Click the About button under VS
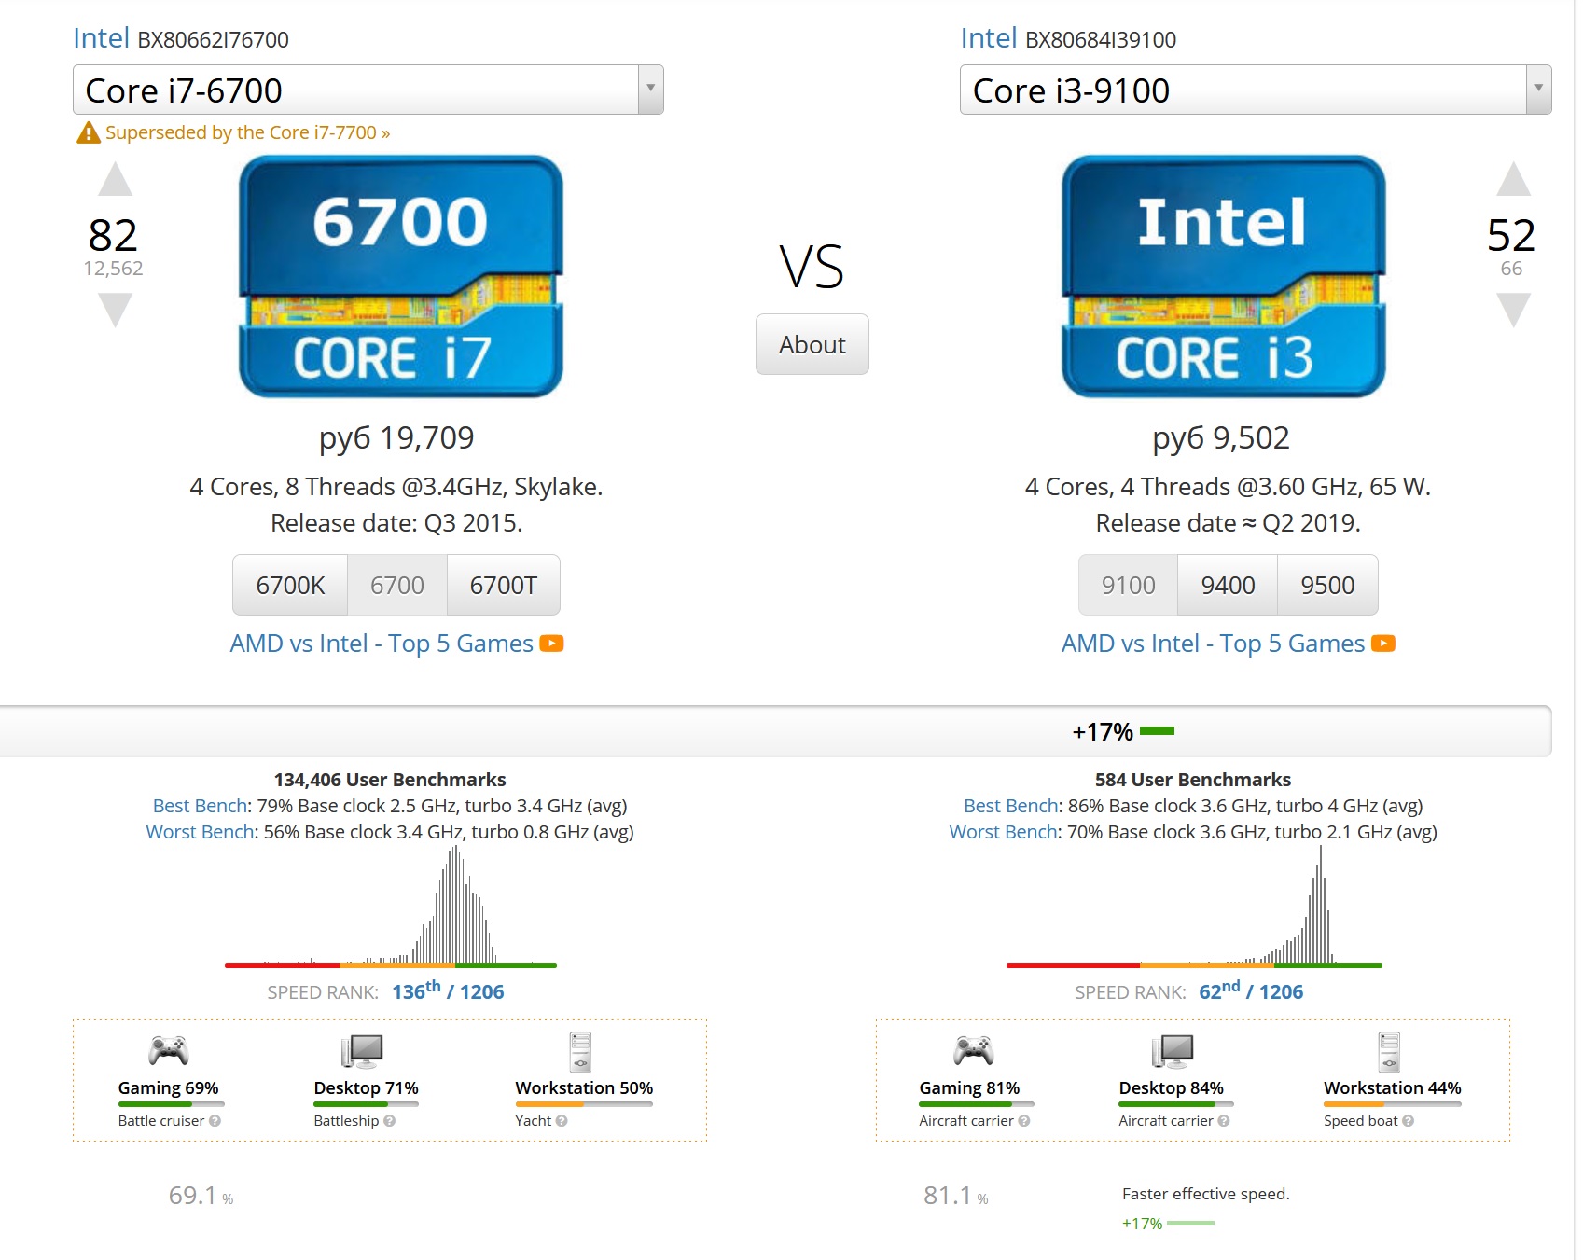Image resolution: width=1583 pixels, height=1260 pixels. point(812,344)
